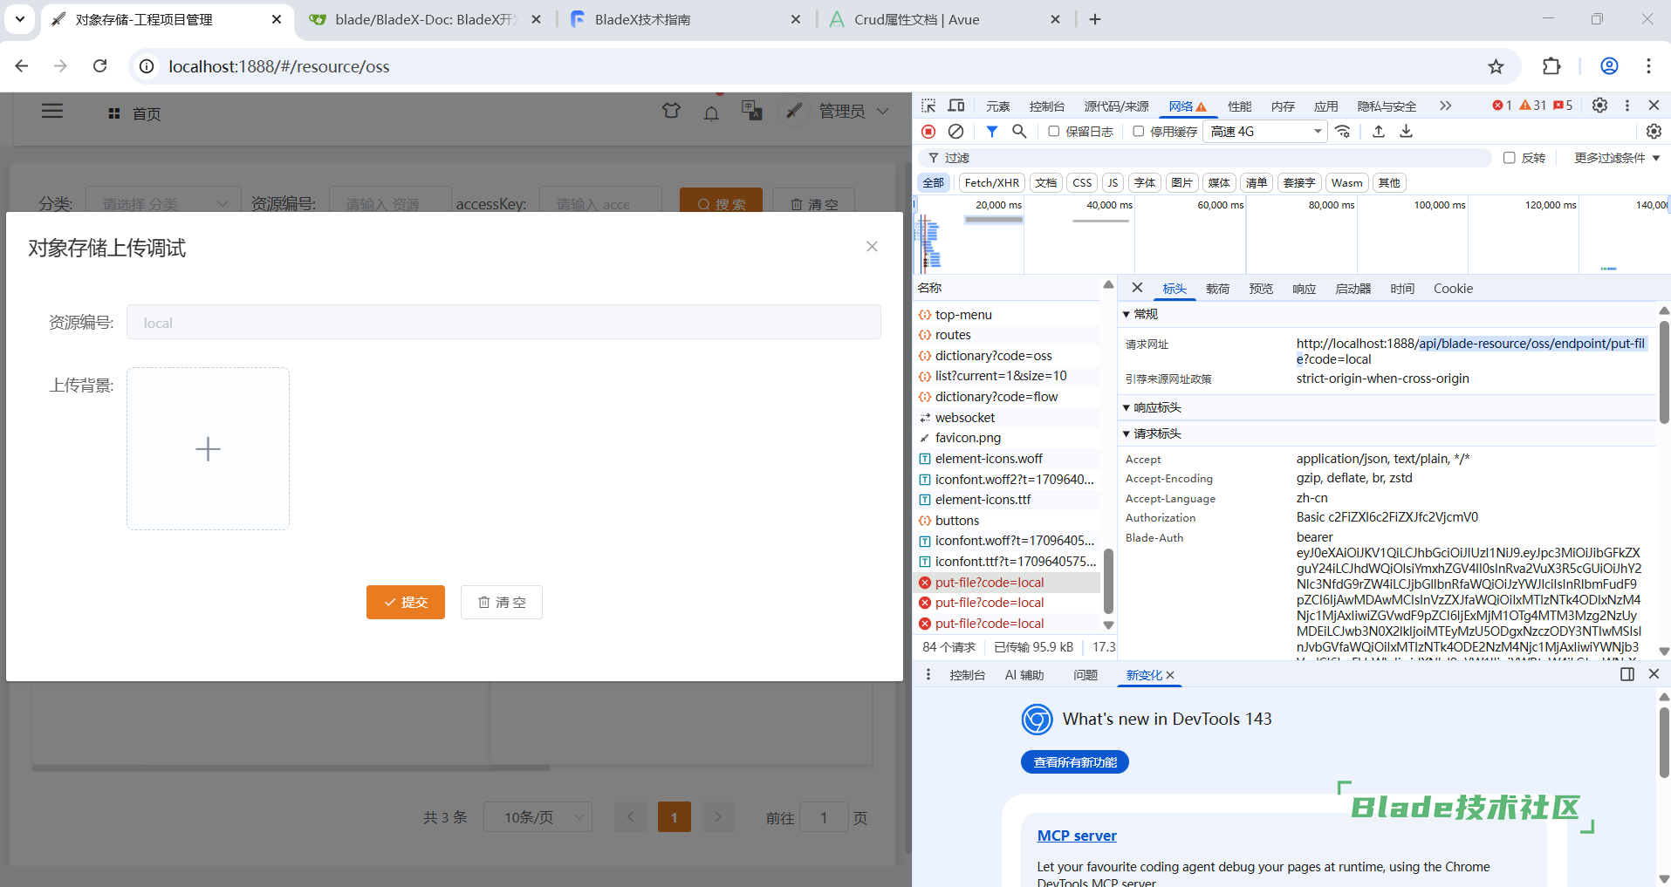Image resolution: width=1671 pixels, height=887 pixels.
Task: Toggle the device toolbar icon
Action: [x=956, y=106]
